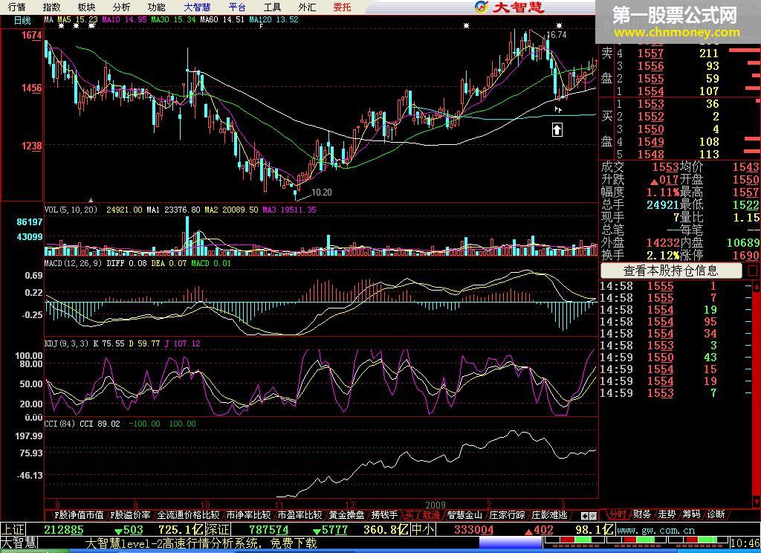The image size is (761, 553).
Task: Select the 财务 tab in side panel
Action: (641, 514)
